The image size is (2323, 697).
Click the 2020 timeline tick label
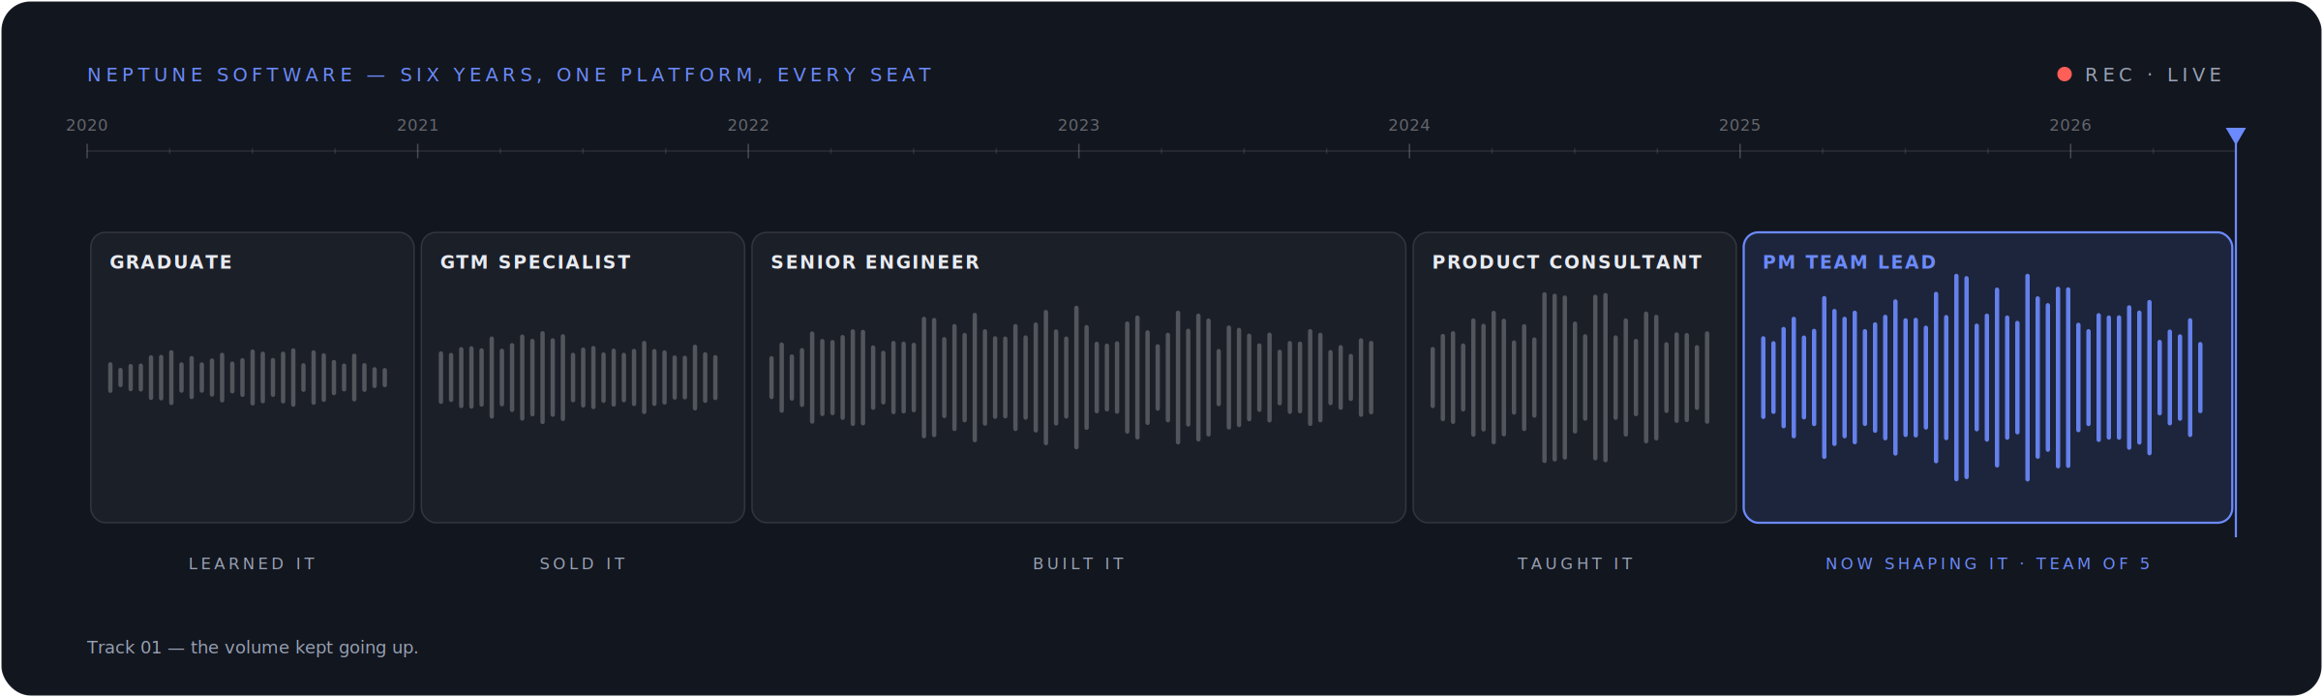point(87,125)
